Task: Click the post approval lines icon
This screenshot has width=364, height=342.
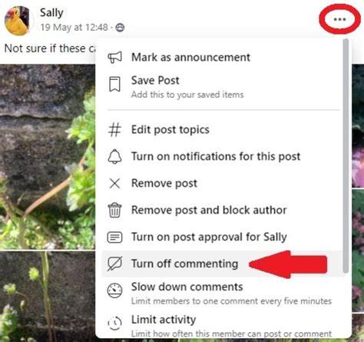Action: pyautogui.click(x=114, y=237)
